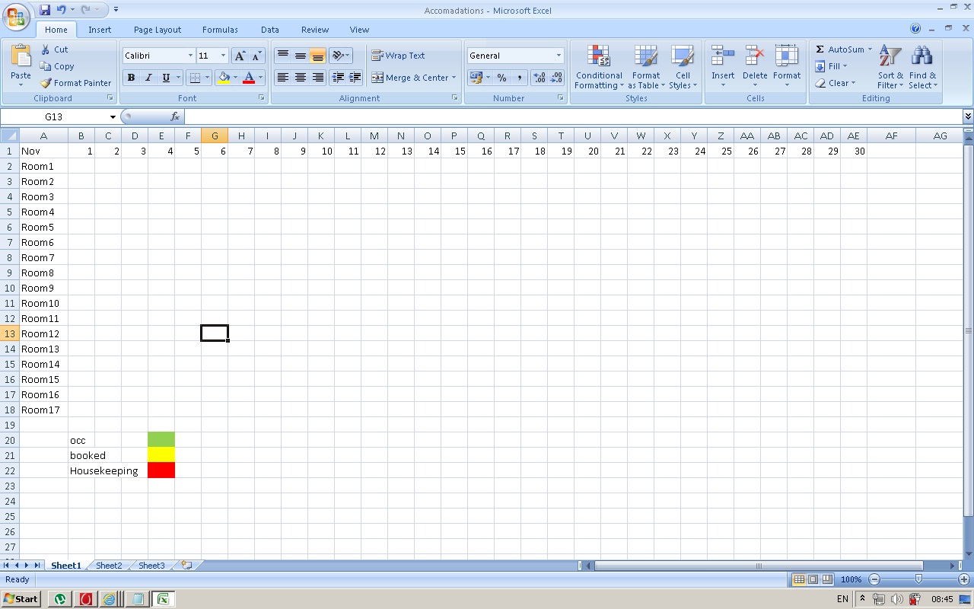Apply Comma Style number format
Screen dimensions: 974x609
[519, 78]
